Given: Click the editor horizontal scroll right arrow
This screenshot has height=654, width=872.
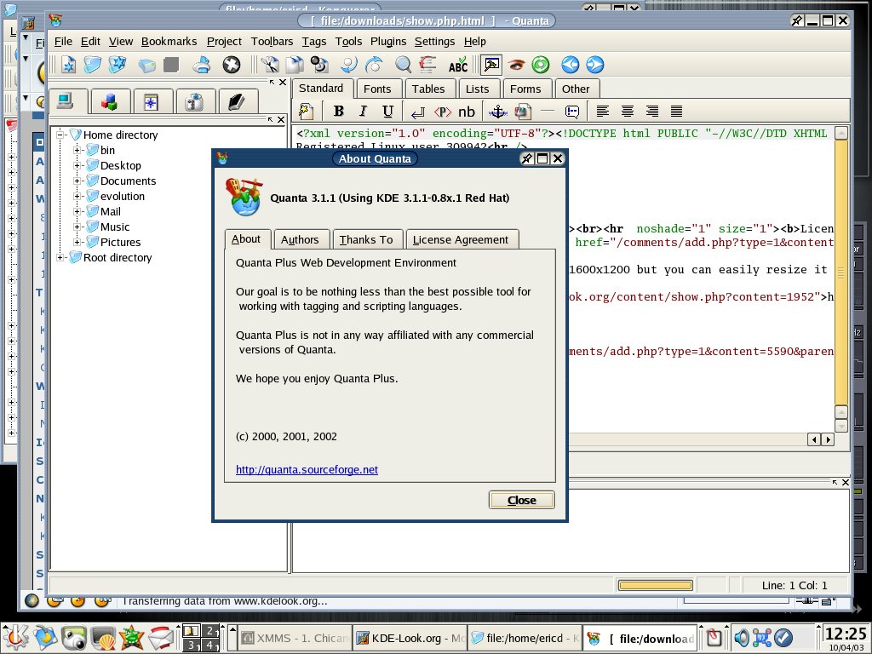Looking at the screenshot, I should [x=828, y=439].
